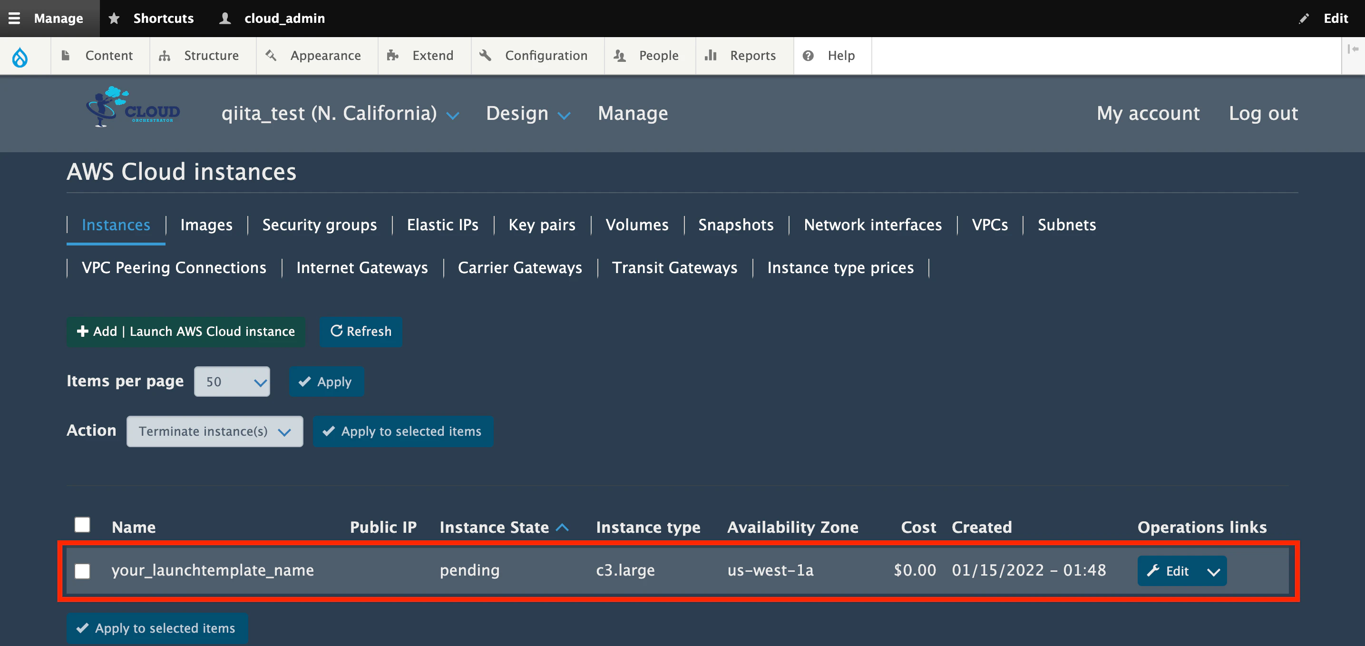
Task: Switch to the Snapshots tab
Action: click(736, 225)
